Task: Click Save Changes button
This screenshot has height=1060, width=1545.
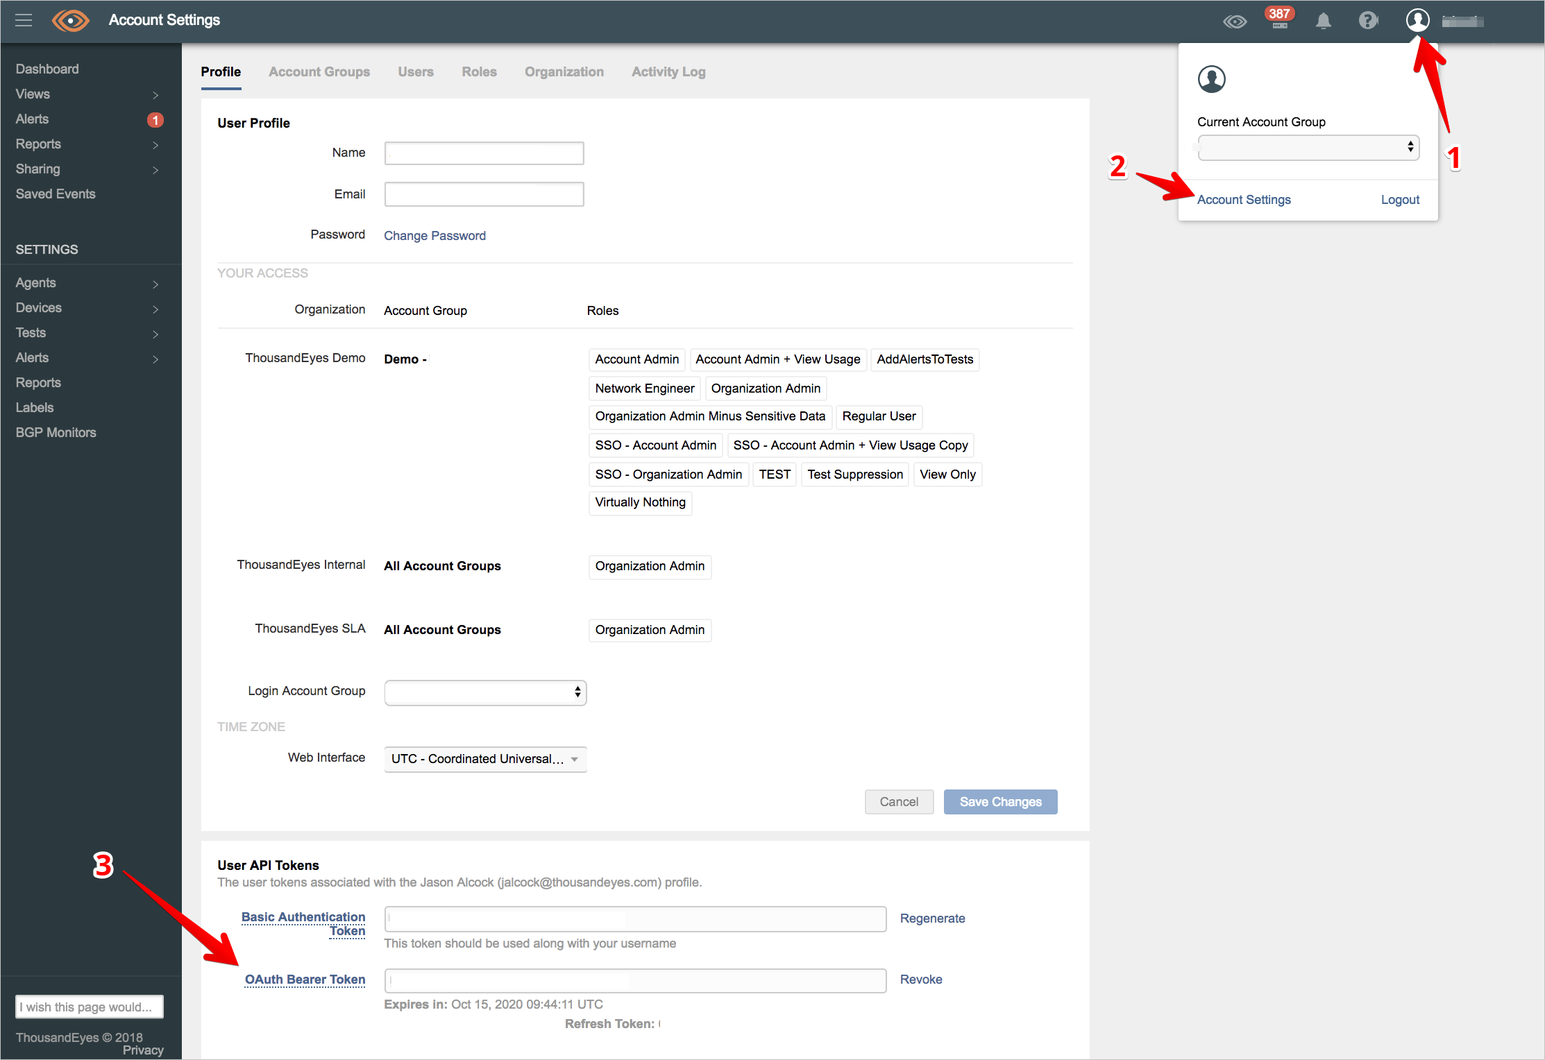Action: click(1000, 803)
